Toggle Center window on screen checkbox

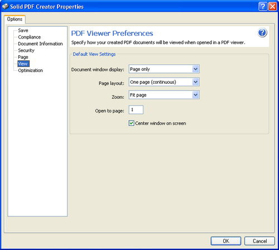tap(131, 123)
